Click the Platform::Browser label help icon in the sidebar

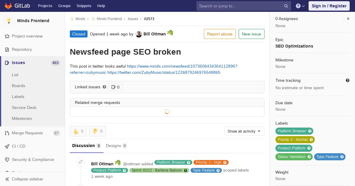tap(310, 131)
